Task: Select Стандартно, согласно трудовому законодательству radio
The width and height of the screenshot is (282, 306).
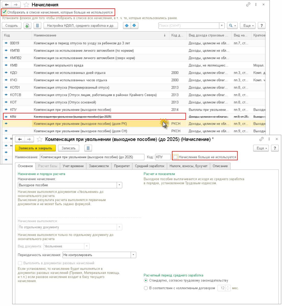Action: click(x=146, y=280)
